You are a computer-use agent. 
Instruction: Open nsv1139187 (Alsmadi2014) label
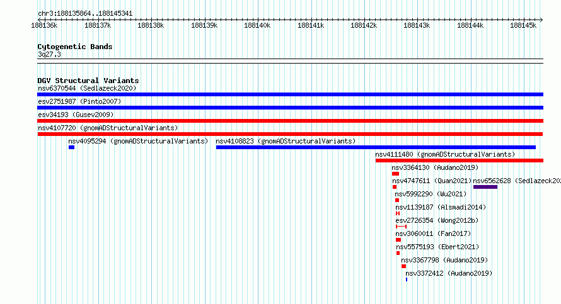[x=441, y=207]
